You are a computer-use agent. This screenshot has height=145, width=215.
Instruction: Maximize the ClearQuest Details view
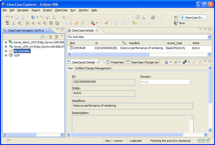tap(210, 62)
